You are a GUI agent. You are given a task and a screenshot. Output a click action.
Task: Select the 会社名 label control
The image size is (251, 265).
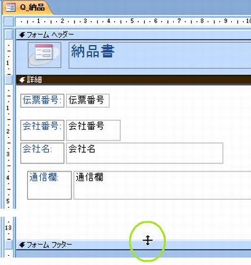click(x=42, y=153)
